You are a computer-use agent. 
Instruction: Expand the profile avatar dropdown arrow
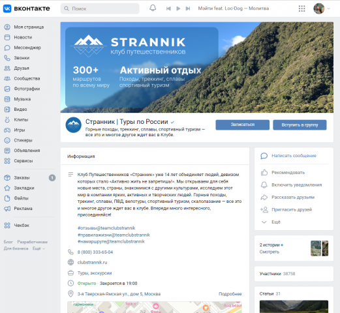(329, 8)
